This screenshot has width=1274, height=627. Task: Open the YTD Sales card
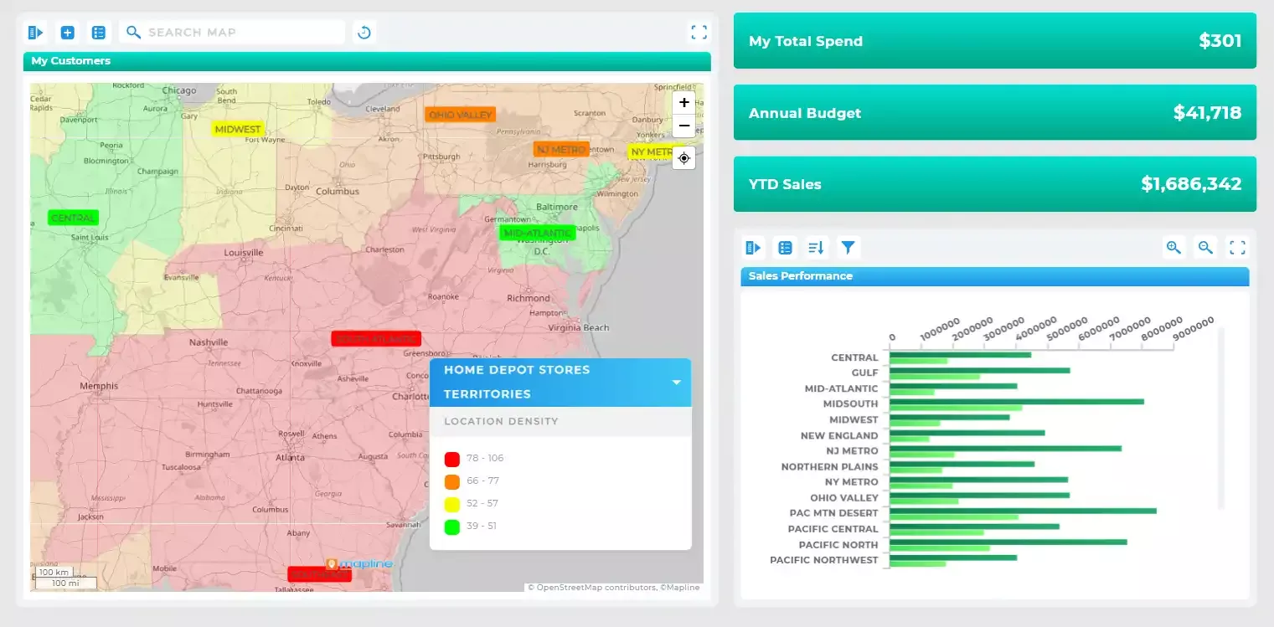click(x=995, y=184)
